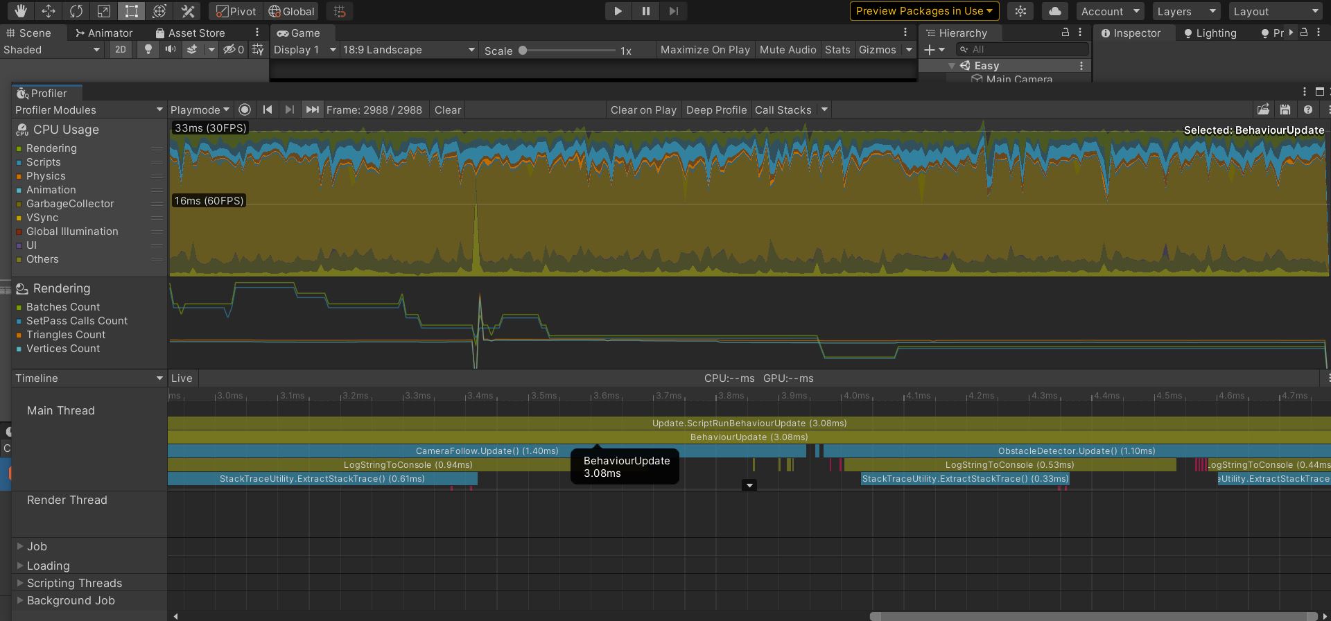Toggle hidden objects visibility count
Viewport: 1331px width, 621px height.
click(234, 49)
